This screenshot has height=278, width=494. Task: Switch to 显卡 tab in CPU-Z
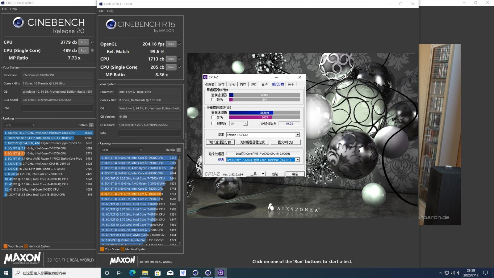tap(264, 84)
